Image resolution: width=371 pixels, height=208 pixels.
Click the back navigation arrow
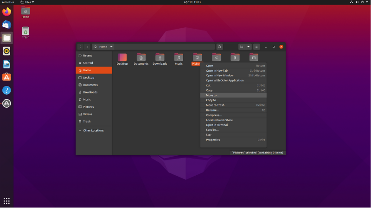(x=81, y=47)
